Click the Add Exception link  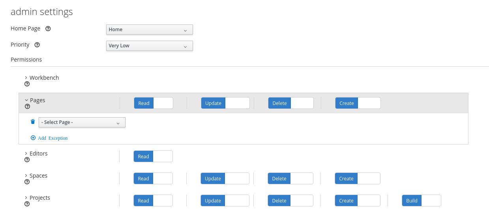pyautogui.click(x=52, y=139)
